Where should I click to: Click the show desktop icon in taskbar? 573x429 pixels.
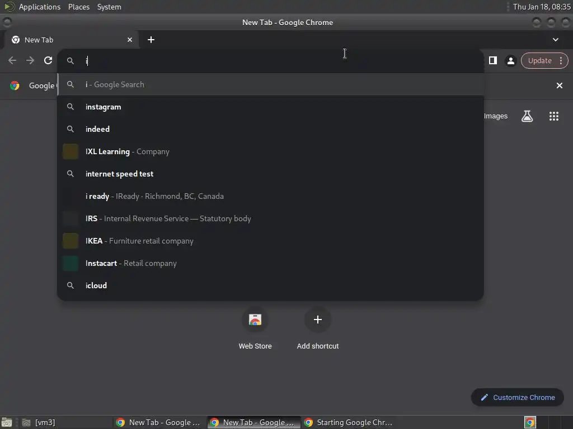coord(7,422)
